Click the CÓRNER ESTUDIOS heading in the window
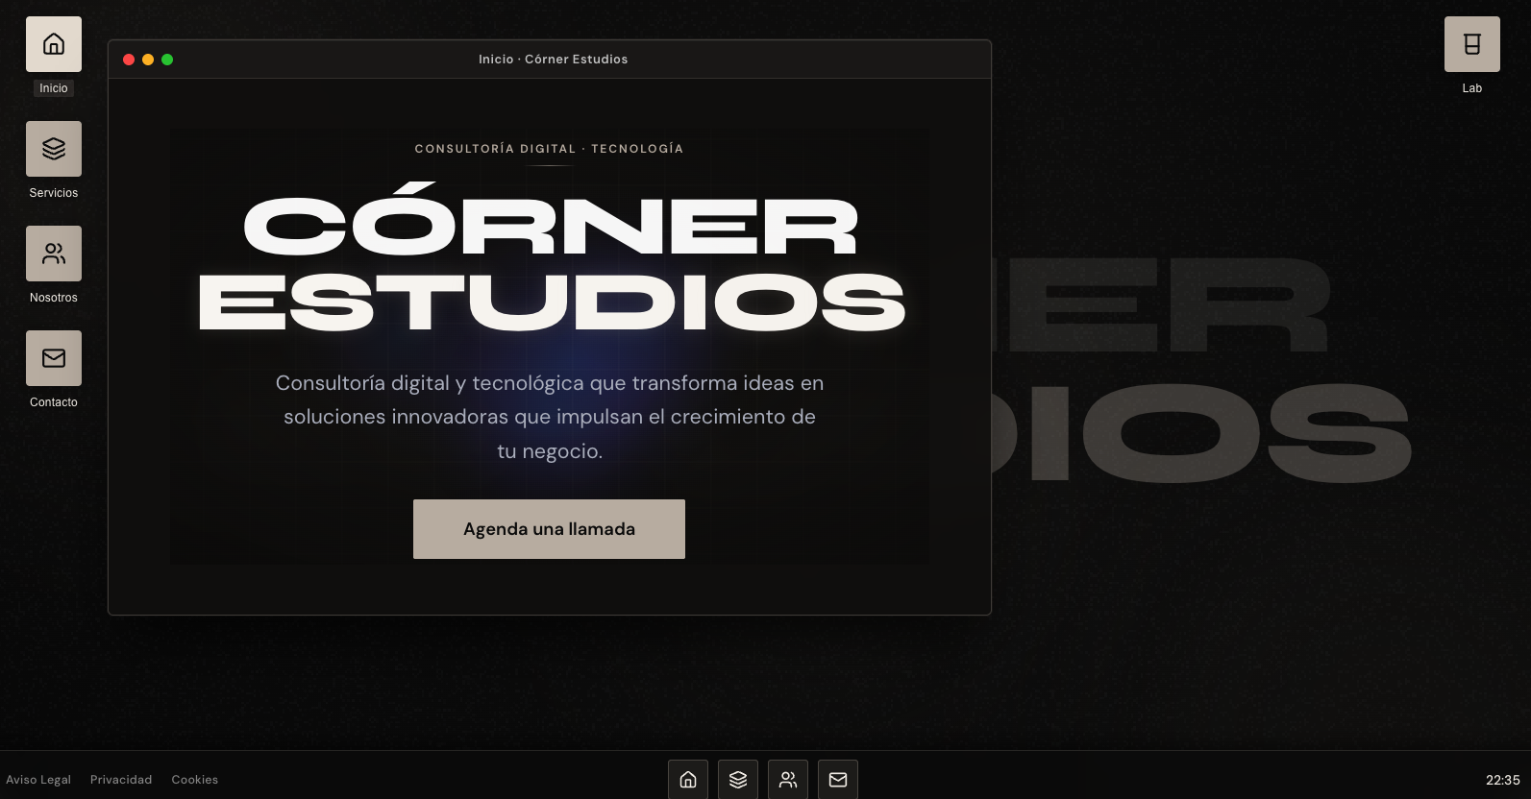 pos(552,257)
